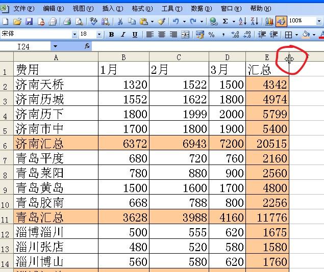
Task: Launch the Chart Wizard
Action: point(269,21)
